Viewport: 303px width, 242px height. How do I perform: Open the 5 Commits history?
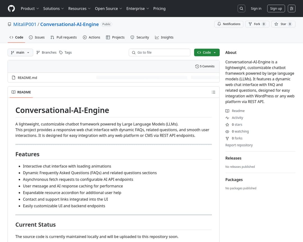pyautogui.click(x=205, y=66)
